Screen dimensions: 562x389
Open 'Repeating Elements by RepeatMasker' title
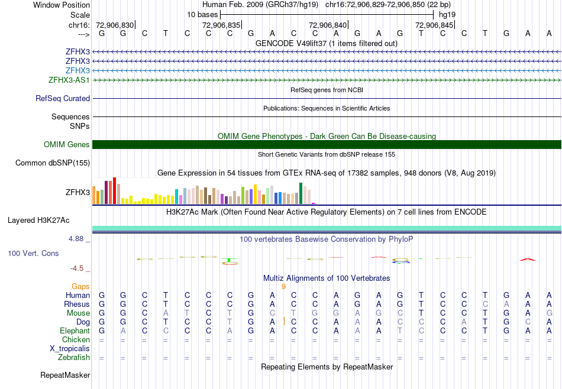[327, 367]
